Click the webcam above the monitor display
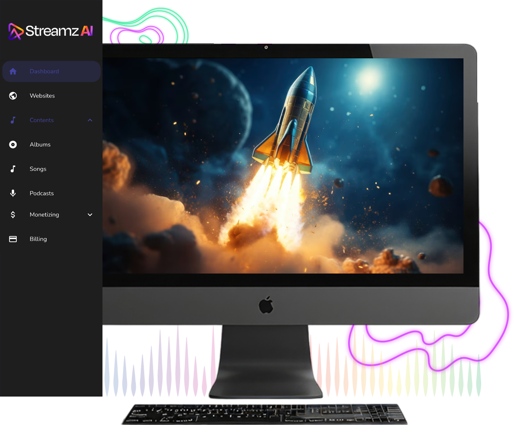 pyautogui.click(x=266, y=48)
